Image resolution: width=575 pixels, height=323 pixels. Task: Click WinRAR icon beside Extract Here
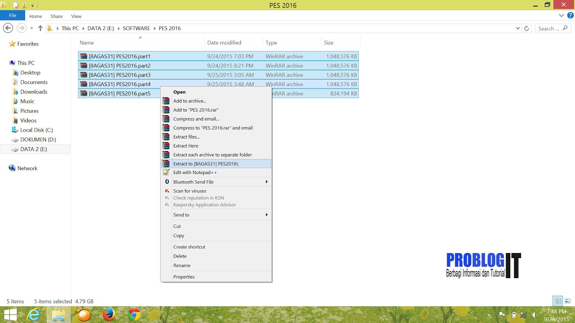tap(166, 146)
